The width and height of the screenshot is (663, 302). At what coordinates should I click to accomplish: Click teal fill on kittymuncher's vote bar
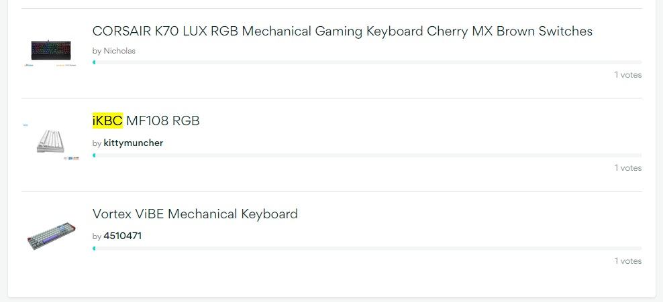coord(94,155)
